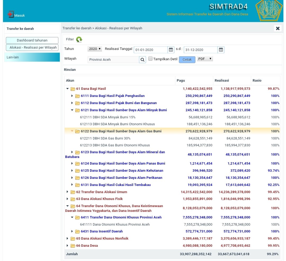Image resolution: width=286 pixels, height=261 pixels.
Task: Close the Alokasi - Realisasi panel
Action: (278, 28)
